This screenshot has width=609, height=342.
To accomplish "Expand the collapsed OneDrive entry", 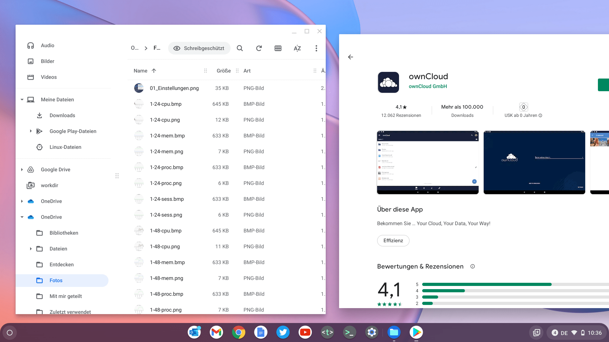I will tap(22, 201).
